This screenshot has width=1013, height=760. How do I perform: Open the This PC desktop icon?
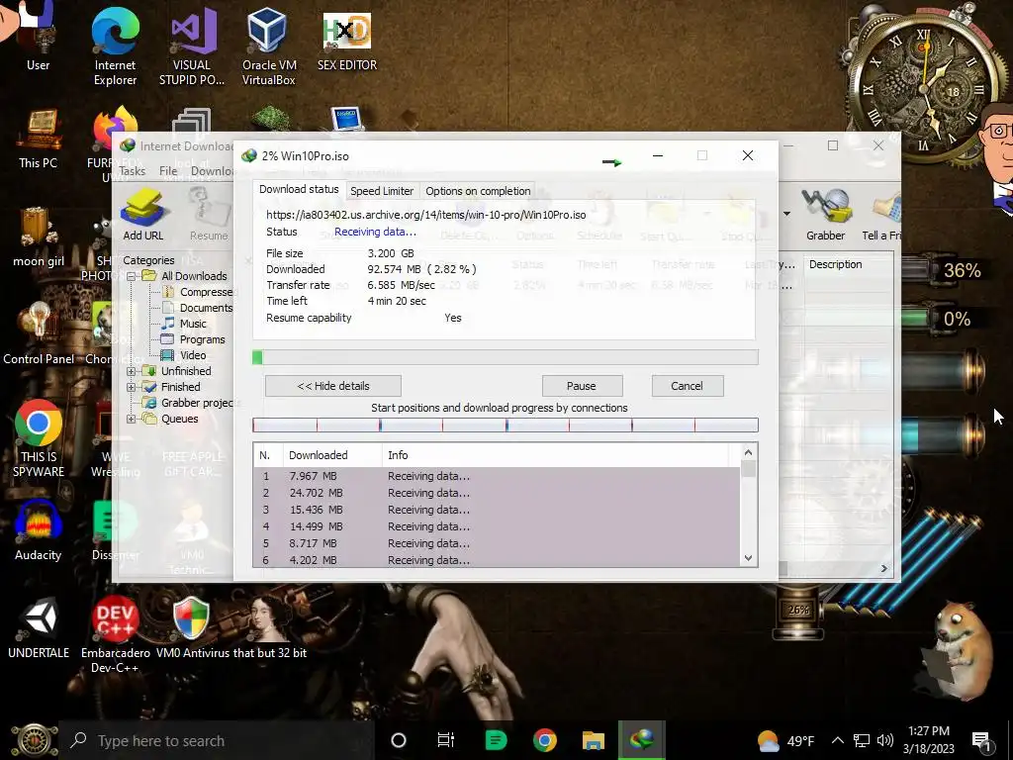tap(38, 139)
